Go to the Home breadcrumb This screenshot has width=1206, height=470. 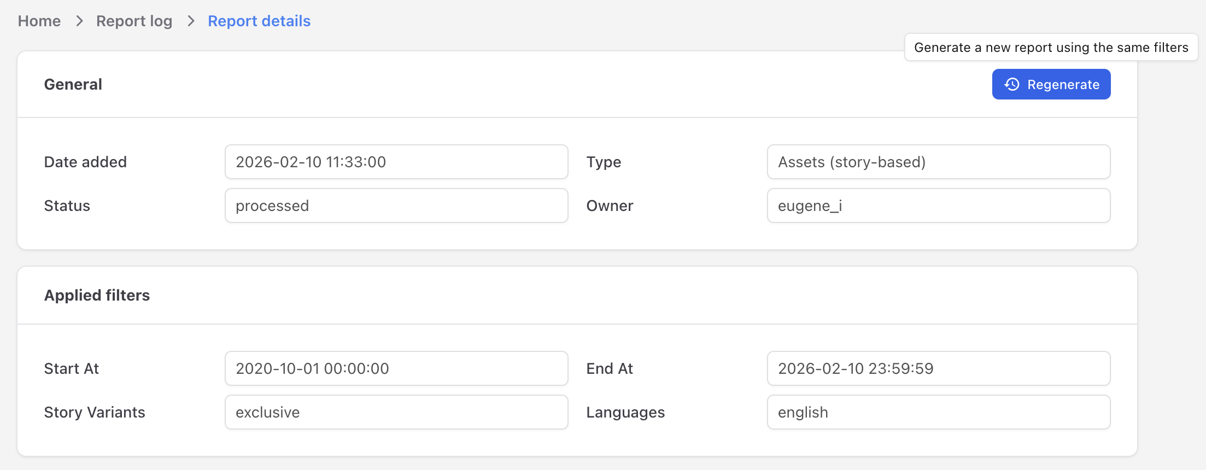(x=39, y=21)
